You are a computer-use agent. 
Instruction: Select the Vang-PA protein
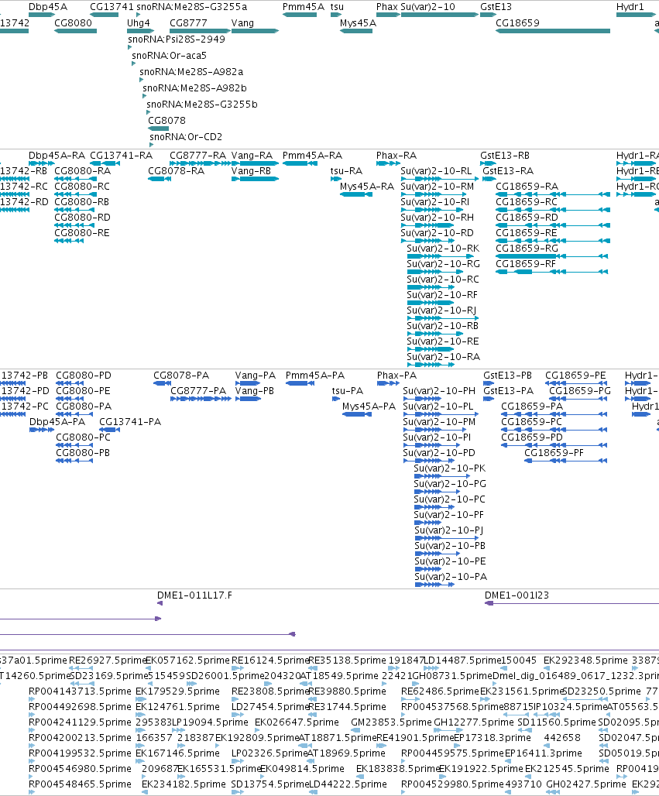(x=256, y=376)
